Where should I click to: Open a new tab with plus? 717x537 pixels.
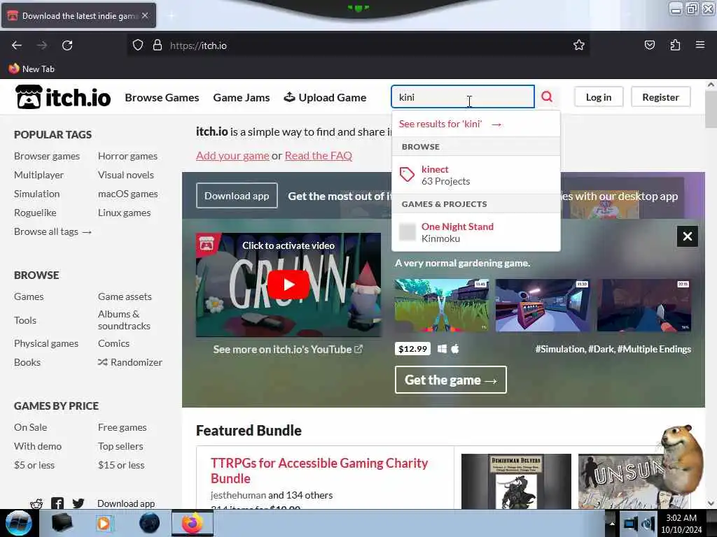click(x=171, y=16)
